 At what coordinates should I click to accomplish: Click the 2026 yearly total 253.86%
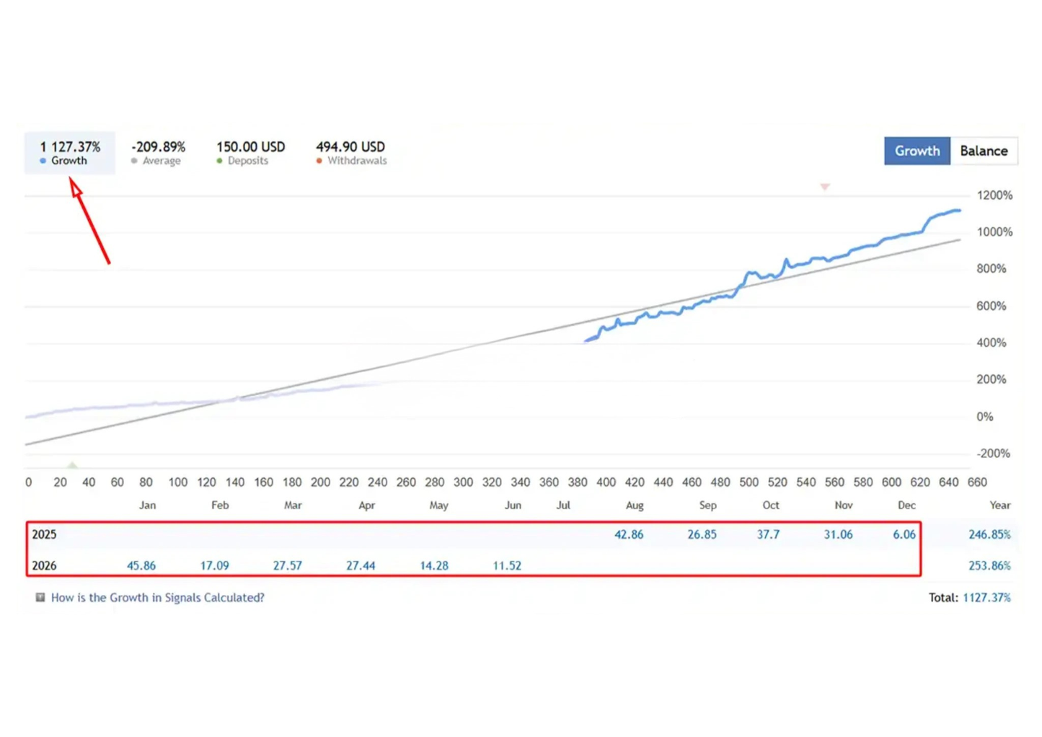(x=989, y=565)
